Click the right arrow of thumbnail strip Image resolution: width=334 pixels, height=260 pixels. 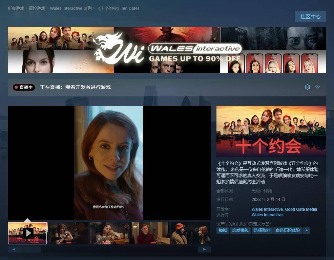tap(205, 249)
